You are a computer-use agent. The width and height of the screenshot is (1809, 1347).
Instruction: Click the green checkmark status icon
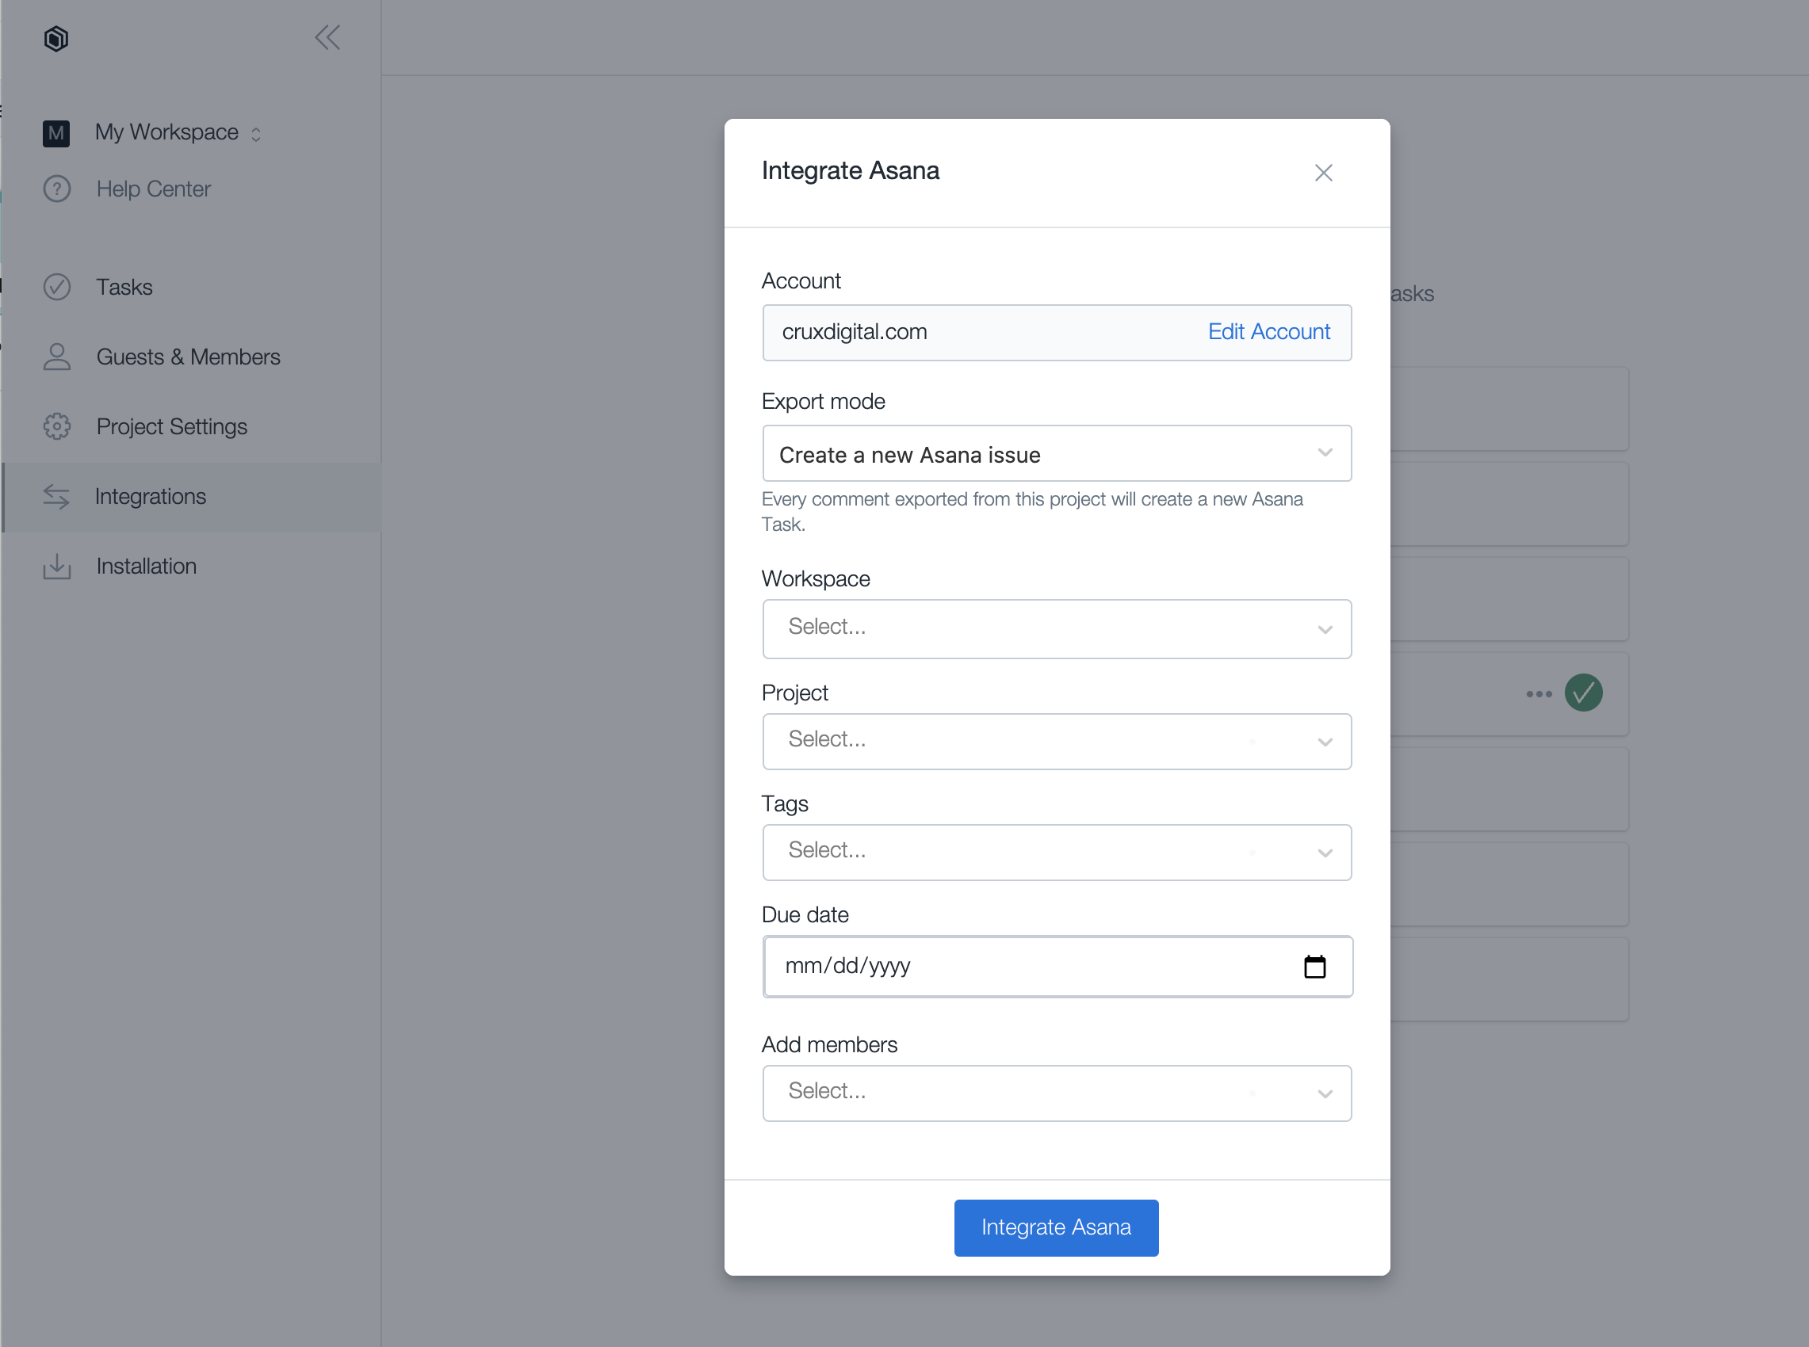tap(1583, 693)
